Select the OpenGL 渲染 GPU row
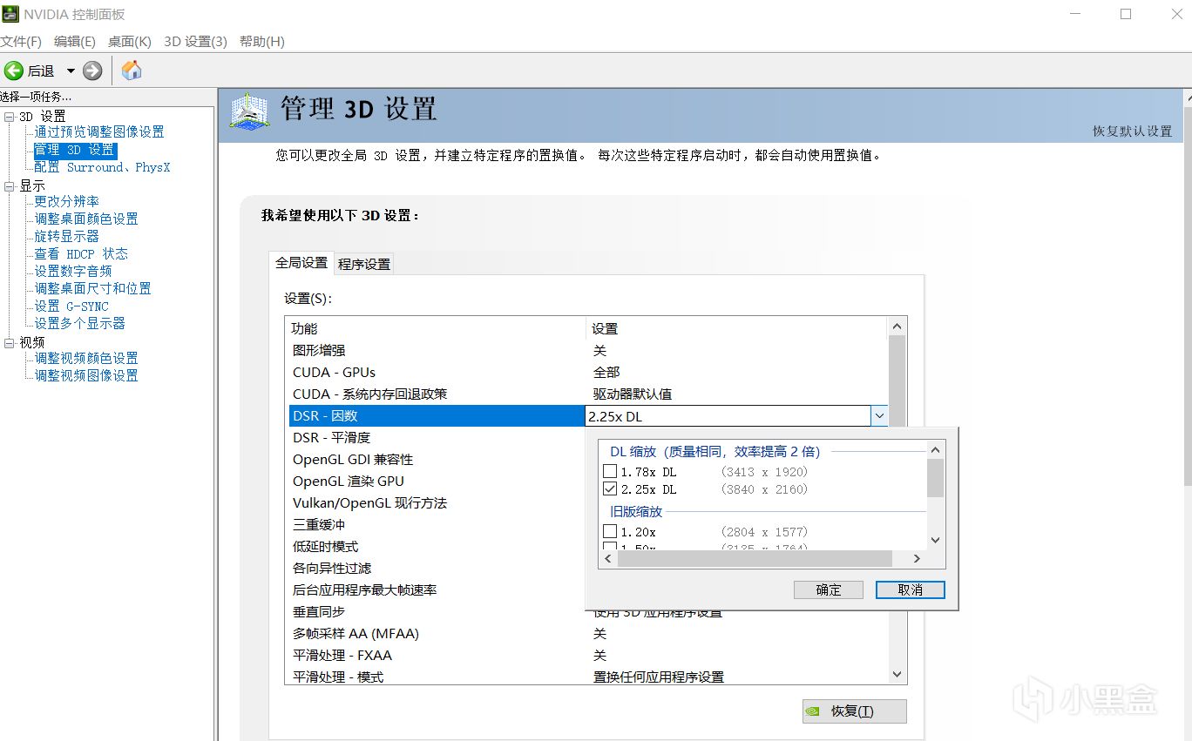Image resolution: width=1192 pixels, height=741 pixels. click(x=437, y=481)
